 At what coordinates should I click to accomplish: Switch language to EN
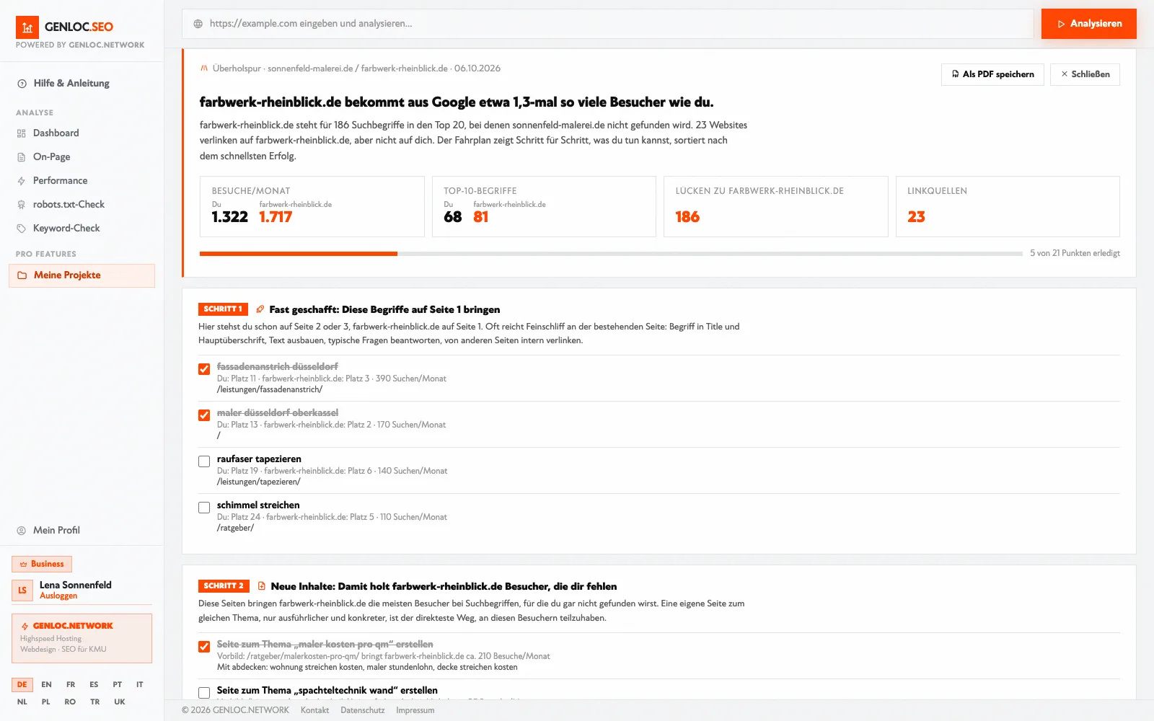pyautogui.click(x=46, y=685)
